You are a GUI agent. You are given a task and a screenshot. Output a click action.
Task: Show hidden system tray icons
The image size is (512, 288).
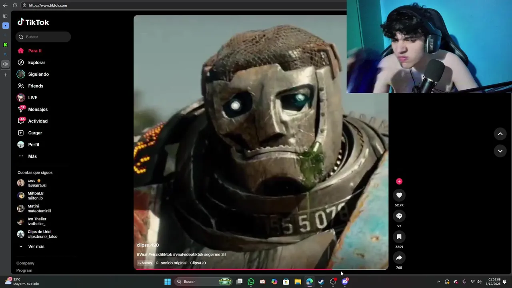click(438, 282)
